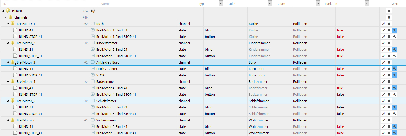Image resolution: width=406 pixels, height=136 pixels.
Task: Select the BrelMotor_5 row in the tree
Action: click(x=26, y=101)
